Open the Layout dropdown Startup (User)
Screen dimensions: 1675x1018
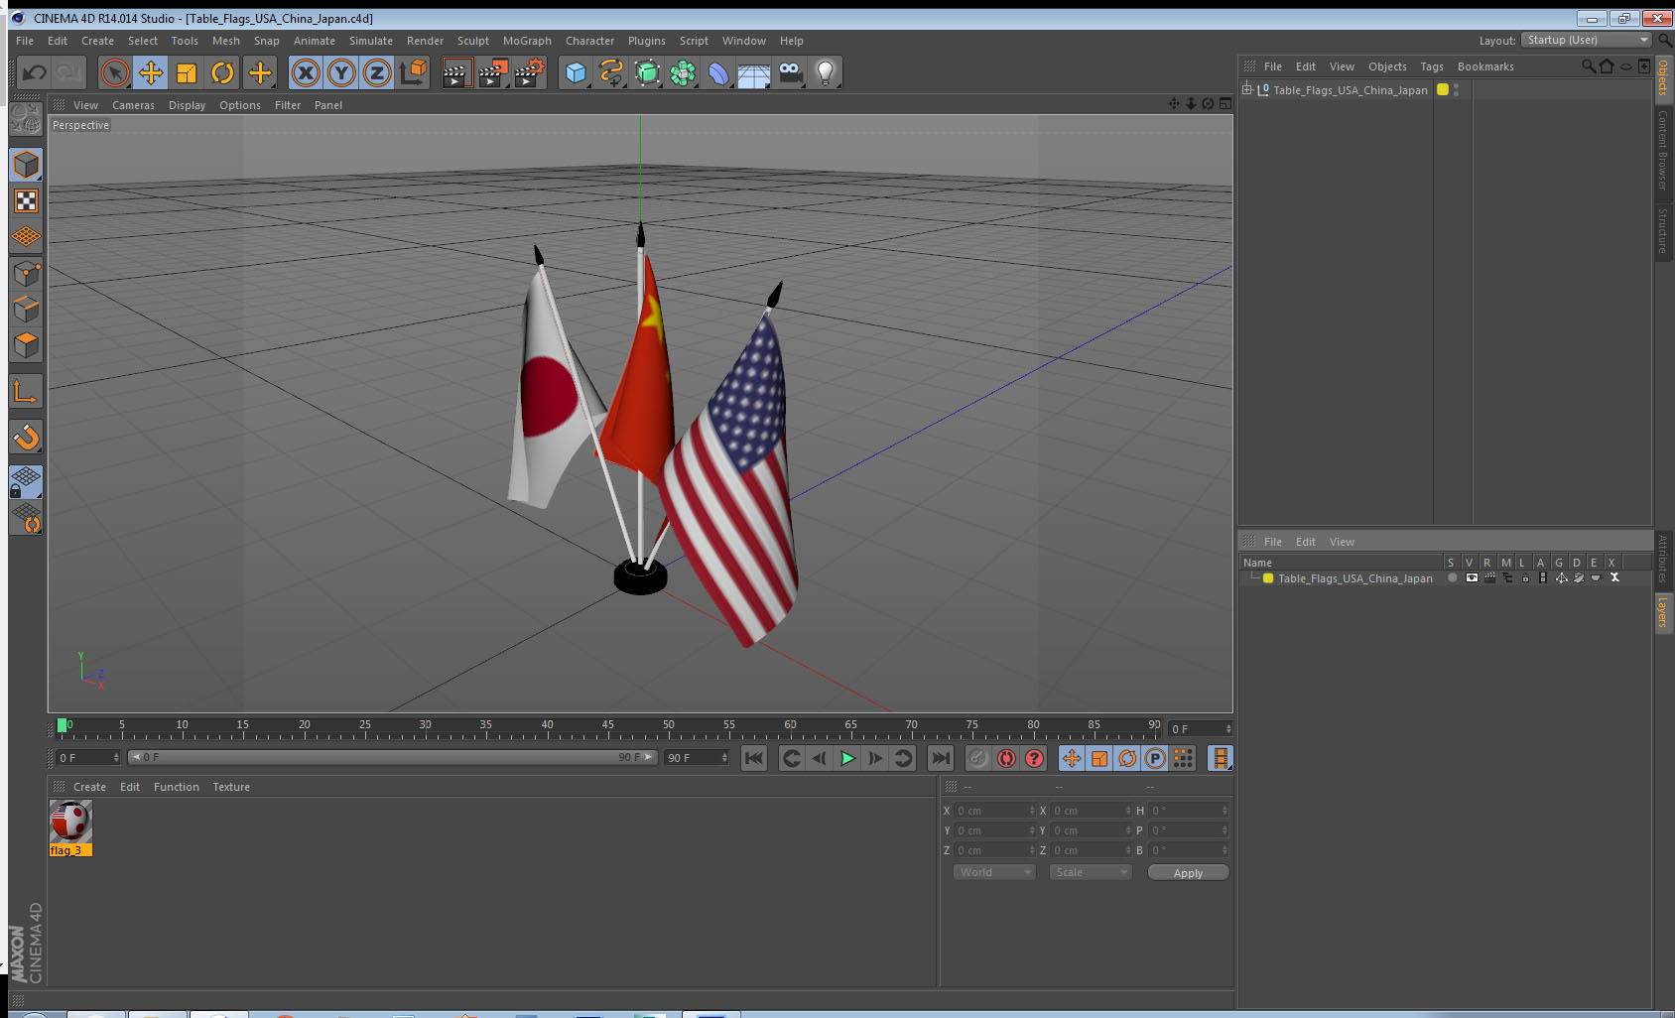click(1587, 40)
